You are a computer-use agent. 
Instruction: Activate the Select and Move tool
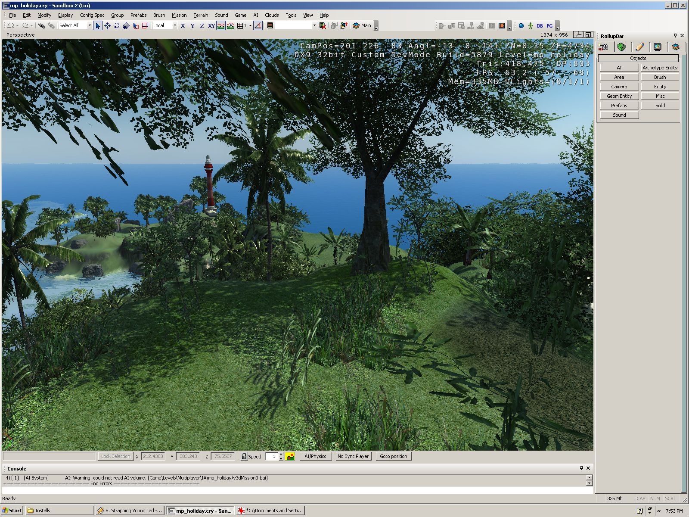[107, 25]
